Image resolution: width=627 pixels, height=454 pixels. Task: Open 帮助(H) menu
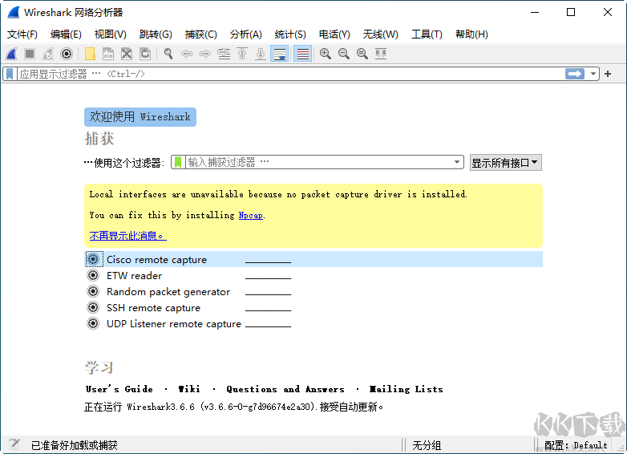tap(471, 34)
